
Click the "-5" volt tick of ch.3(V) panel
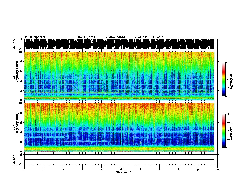[21, 164]
